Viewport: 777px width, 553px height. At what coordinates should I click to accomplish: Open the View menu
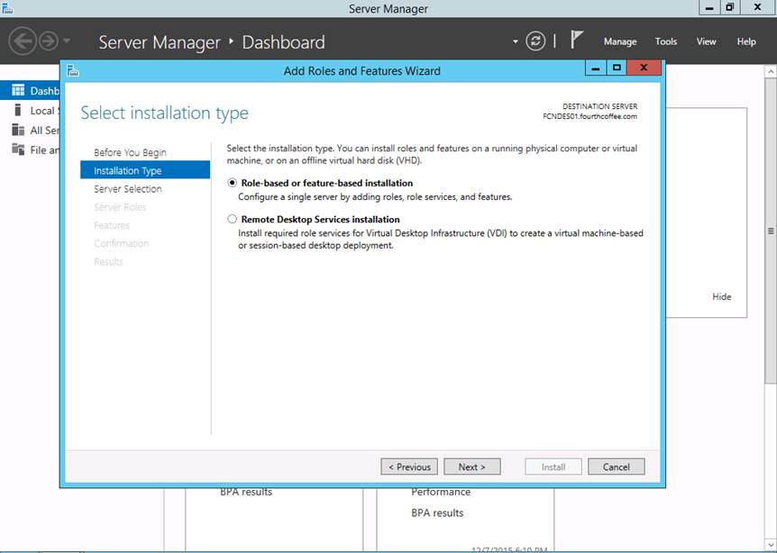click(706, 41)
